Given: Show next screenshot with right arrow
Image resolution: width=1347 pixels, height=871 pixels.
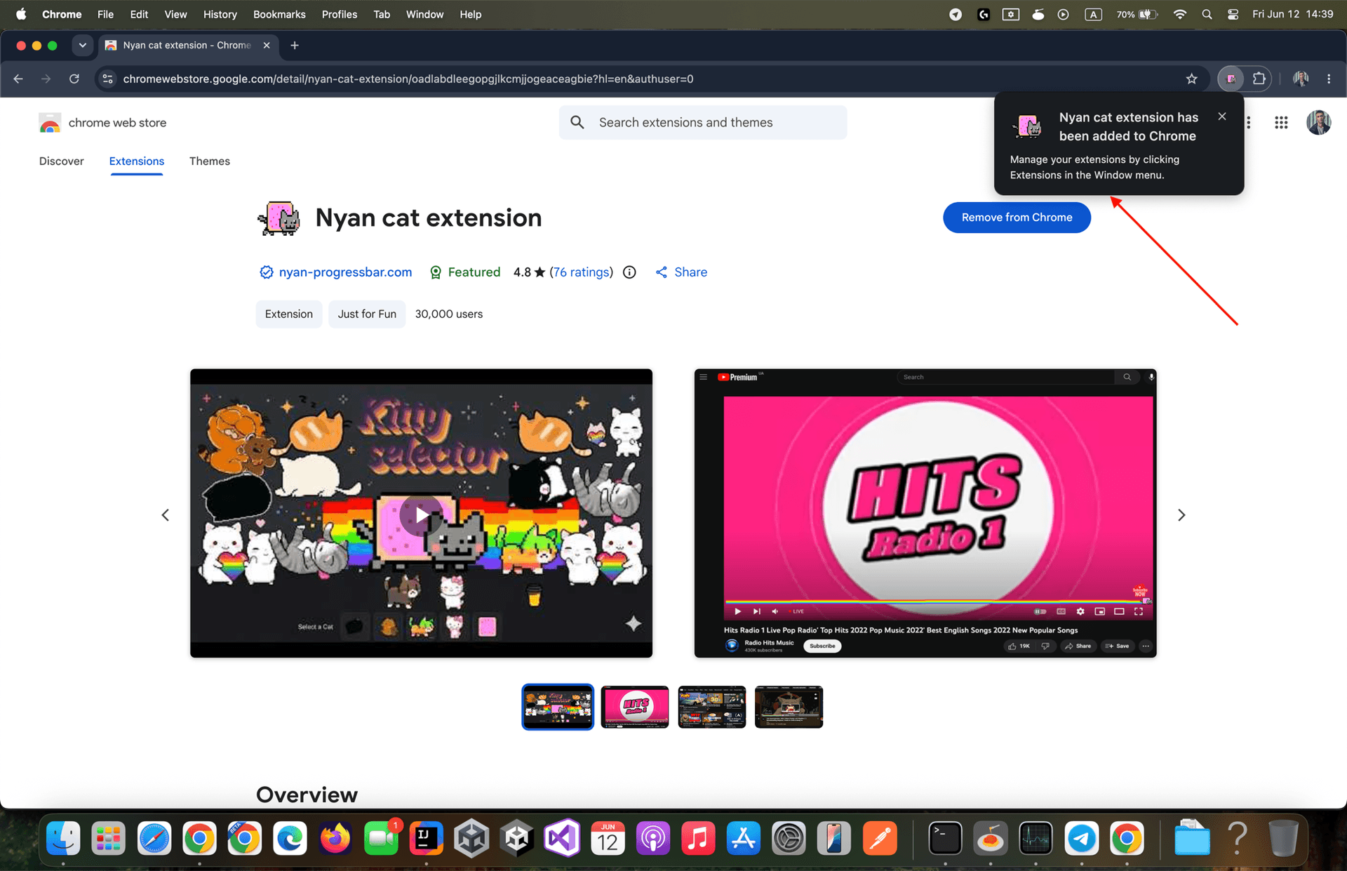Looking at the screenshot, I should pos(1181,515).
